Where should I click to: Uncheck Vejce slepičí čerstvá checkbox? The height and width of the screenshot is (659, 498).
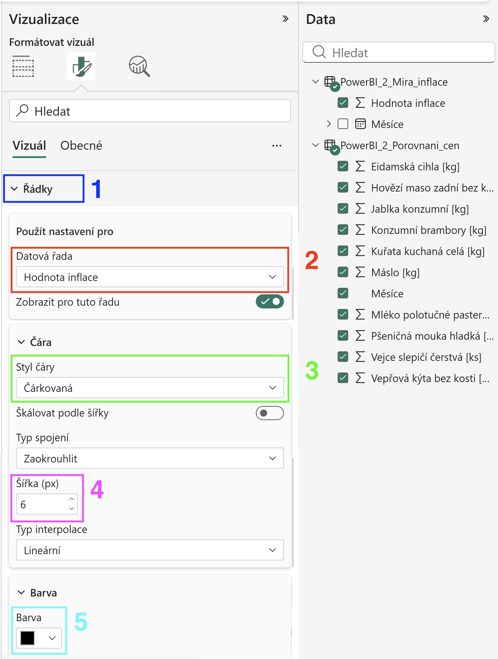coord(343,357)
